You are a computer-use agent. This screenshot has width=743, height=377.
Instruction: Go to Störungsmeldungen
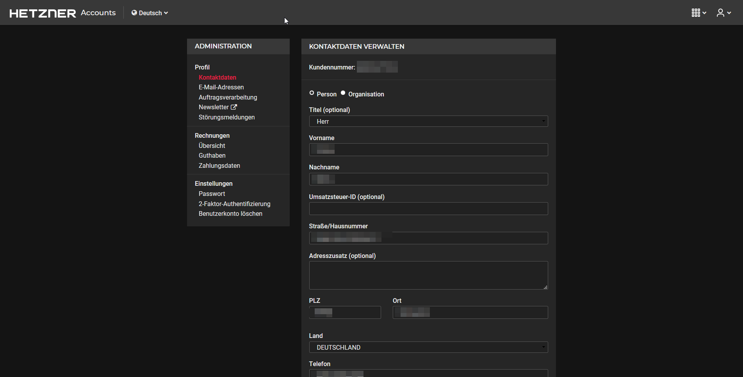click(x=227, y=117)
